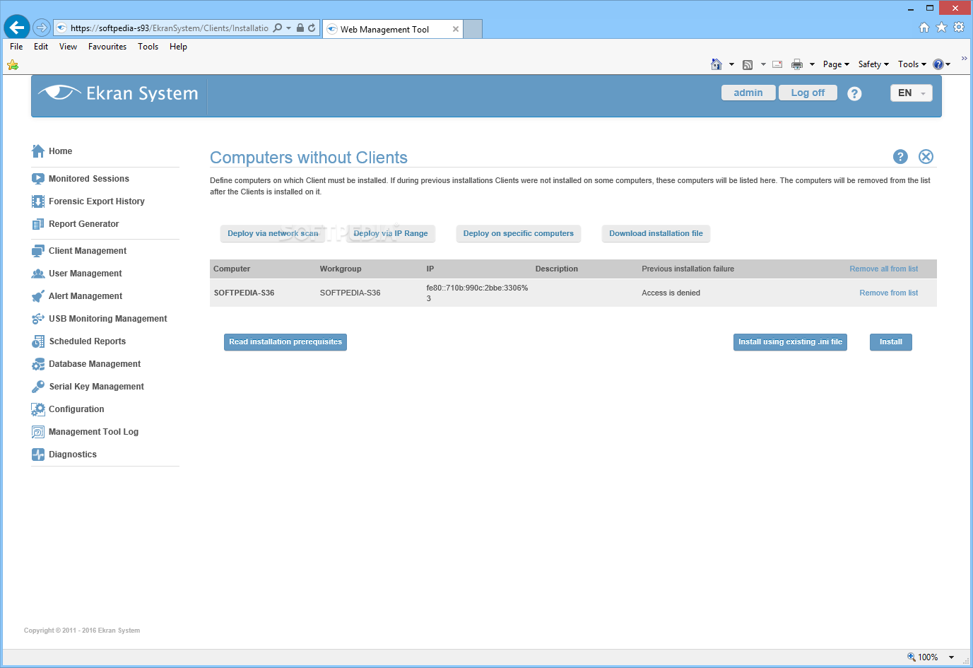Image resolution: width=973 pixels, height=668 pixels.
Task: Click the USB Monitoring Management icon
Action: tap(38, 319)
